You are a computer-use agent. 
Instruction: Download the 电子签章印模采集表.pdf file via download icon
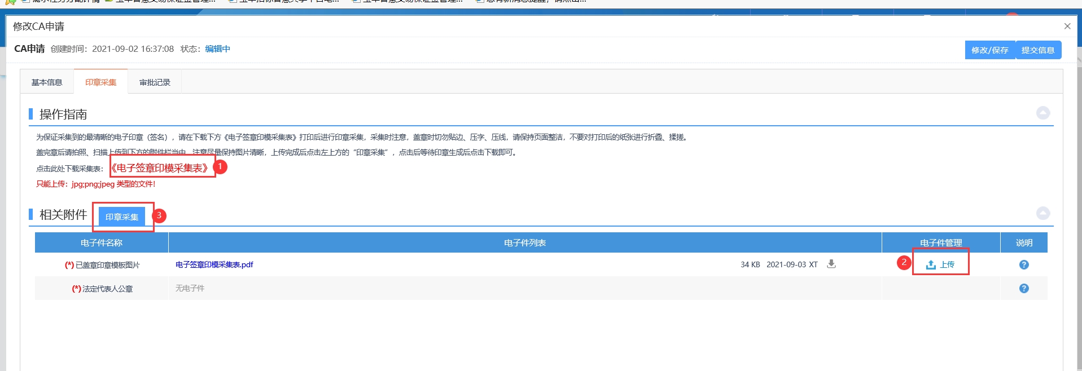tap(831, 264)
